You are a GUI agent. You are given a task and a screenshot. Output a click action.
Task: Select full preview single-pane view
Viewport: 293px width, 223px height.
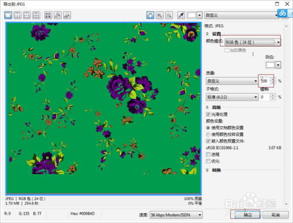click(8, 15)
